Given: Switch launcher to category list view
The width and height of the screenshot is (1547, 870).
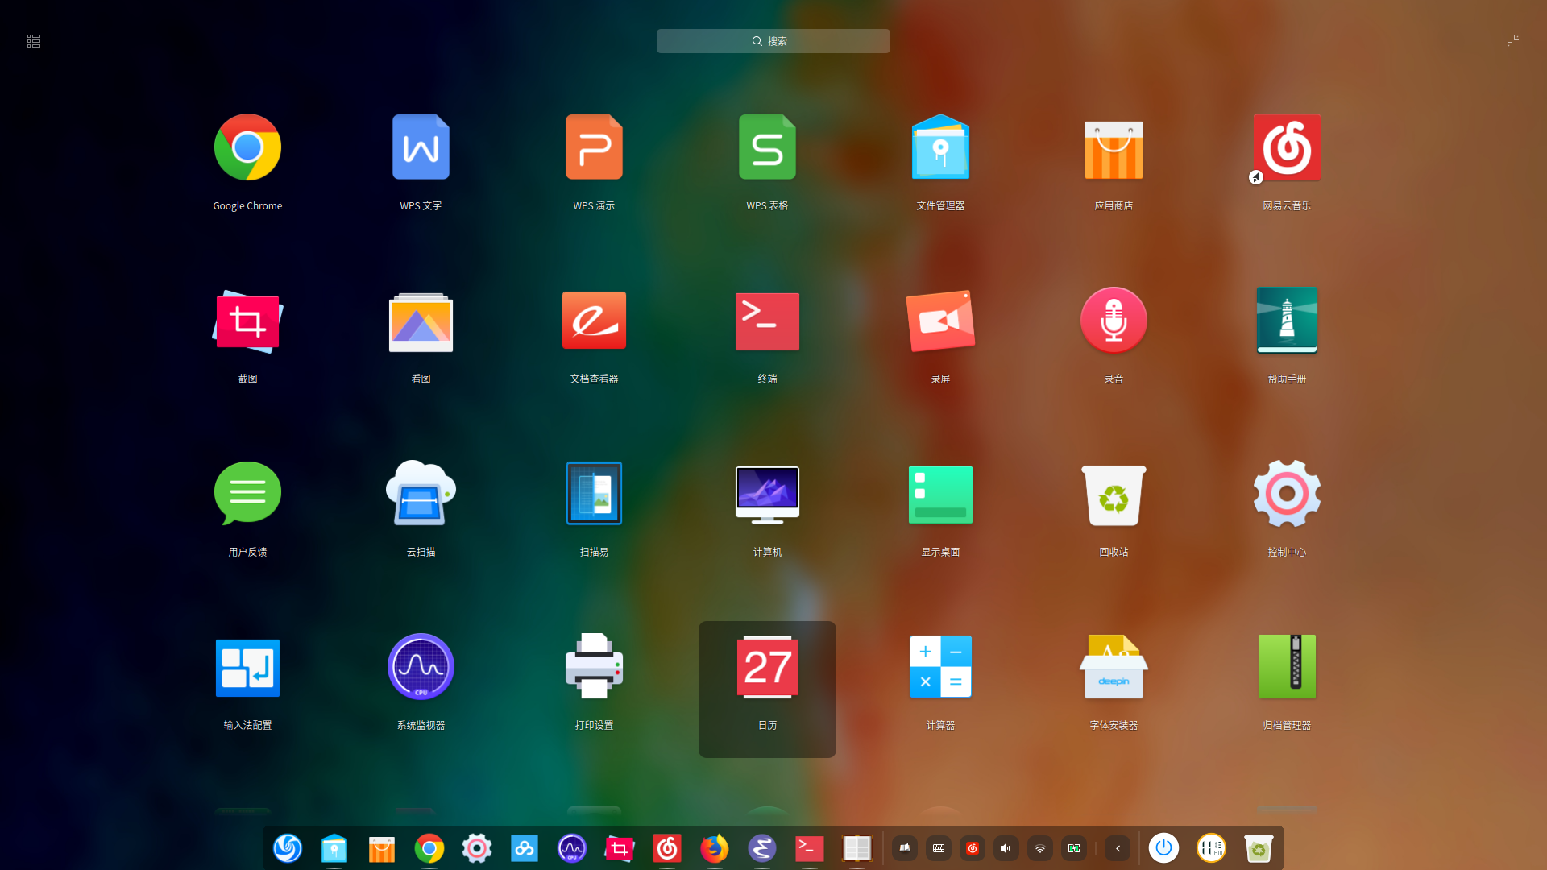Looking at the screenshot, I should [x=34, y=41].
